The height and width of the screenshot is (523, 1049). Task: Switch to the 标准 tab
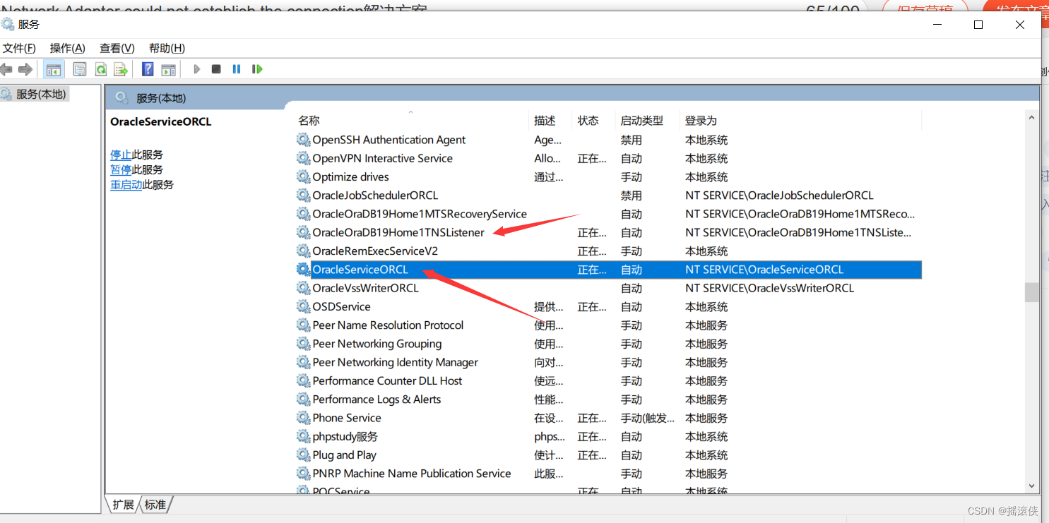(155, 504)
